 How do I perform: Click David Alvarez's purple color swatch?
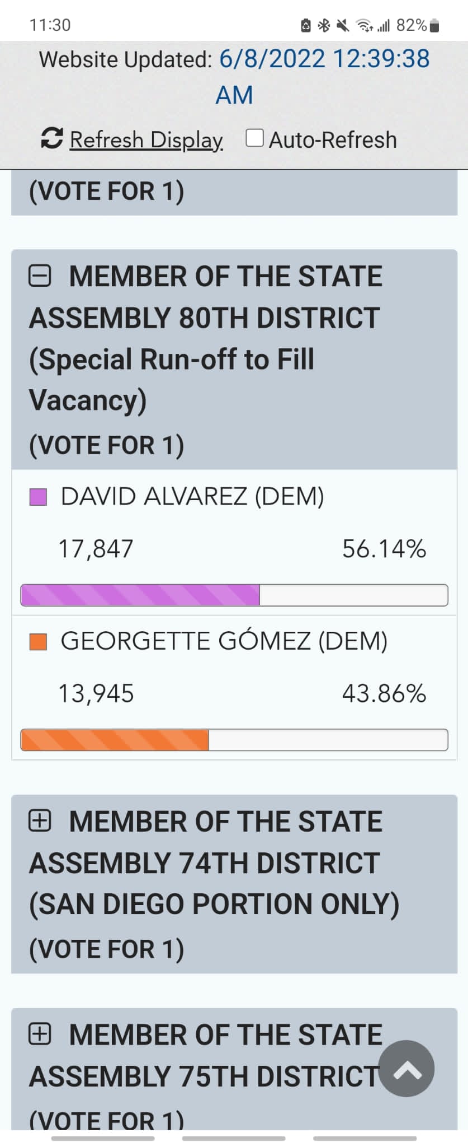click(38, 497)
